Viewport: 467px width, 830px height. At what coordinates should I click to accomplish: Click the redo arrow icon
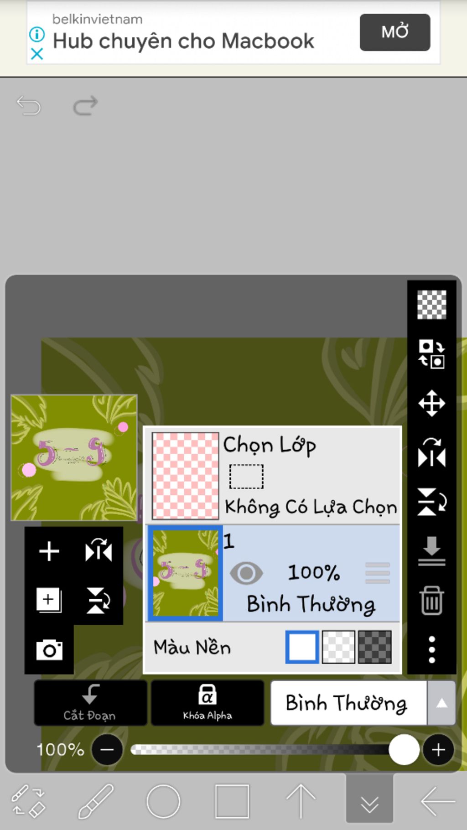(x=85, y=105)
